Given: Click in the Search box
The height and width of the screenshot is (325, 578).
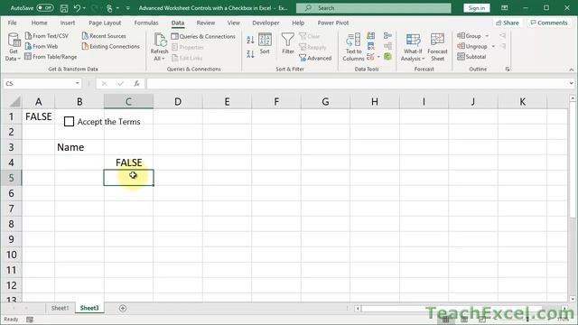Looking at the screenshot, I should coord(373,8).
